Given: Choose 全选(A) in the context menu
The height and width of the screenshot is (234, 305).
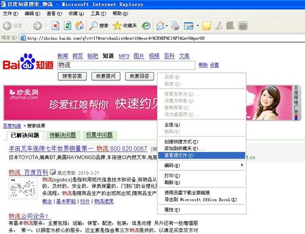Looking at the screenshot, I should click(x=201, y=124).
